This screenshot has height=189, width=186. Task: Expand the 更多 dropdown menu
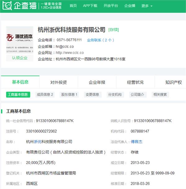pyautogui.click(x=147, y=6)
